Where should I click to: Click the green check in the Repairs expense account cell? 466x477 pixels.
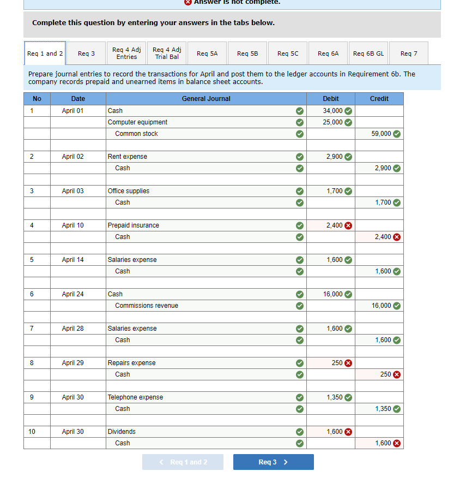[300, 363]
